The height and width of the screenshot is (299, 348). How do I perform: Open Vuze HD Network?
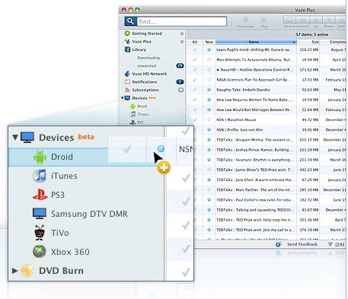click(x=149, y=74)
